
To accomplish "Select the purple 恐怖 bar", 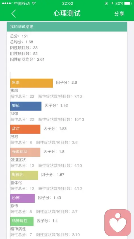I will 23,198.
